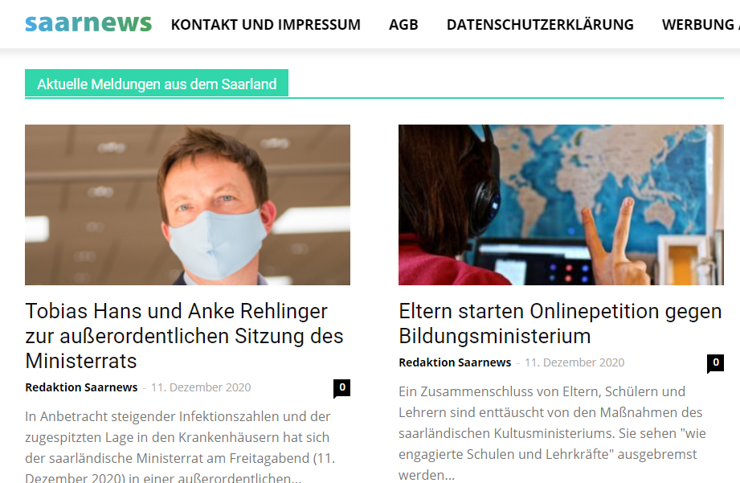Click the Bildungsministerium article excerpt text
This screenshot has width=740, height=483.
(x=552, y=433)
